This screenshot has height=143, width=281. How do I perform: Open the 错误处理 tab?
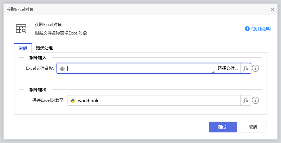click(44, 48)
